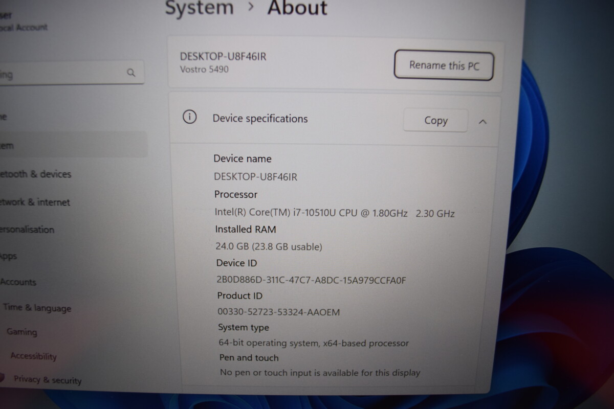The width and height of the screenshot is (614, 409).
Task: Select the 64-bit operating system value
Action: 314,343
